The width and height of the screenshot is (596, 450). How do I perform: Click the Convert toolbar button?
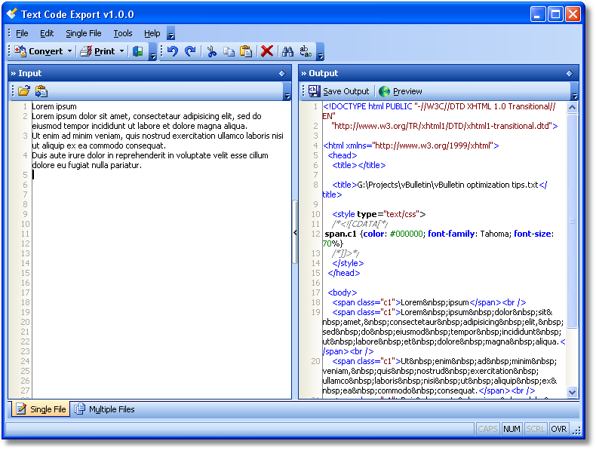(x=38, y=51)
